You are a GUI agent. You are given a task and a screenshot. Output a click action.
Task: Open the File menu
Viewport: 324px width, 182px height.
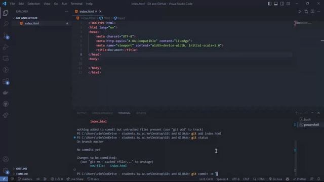(12, 4)
